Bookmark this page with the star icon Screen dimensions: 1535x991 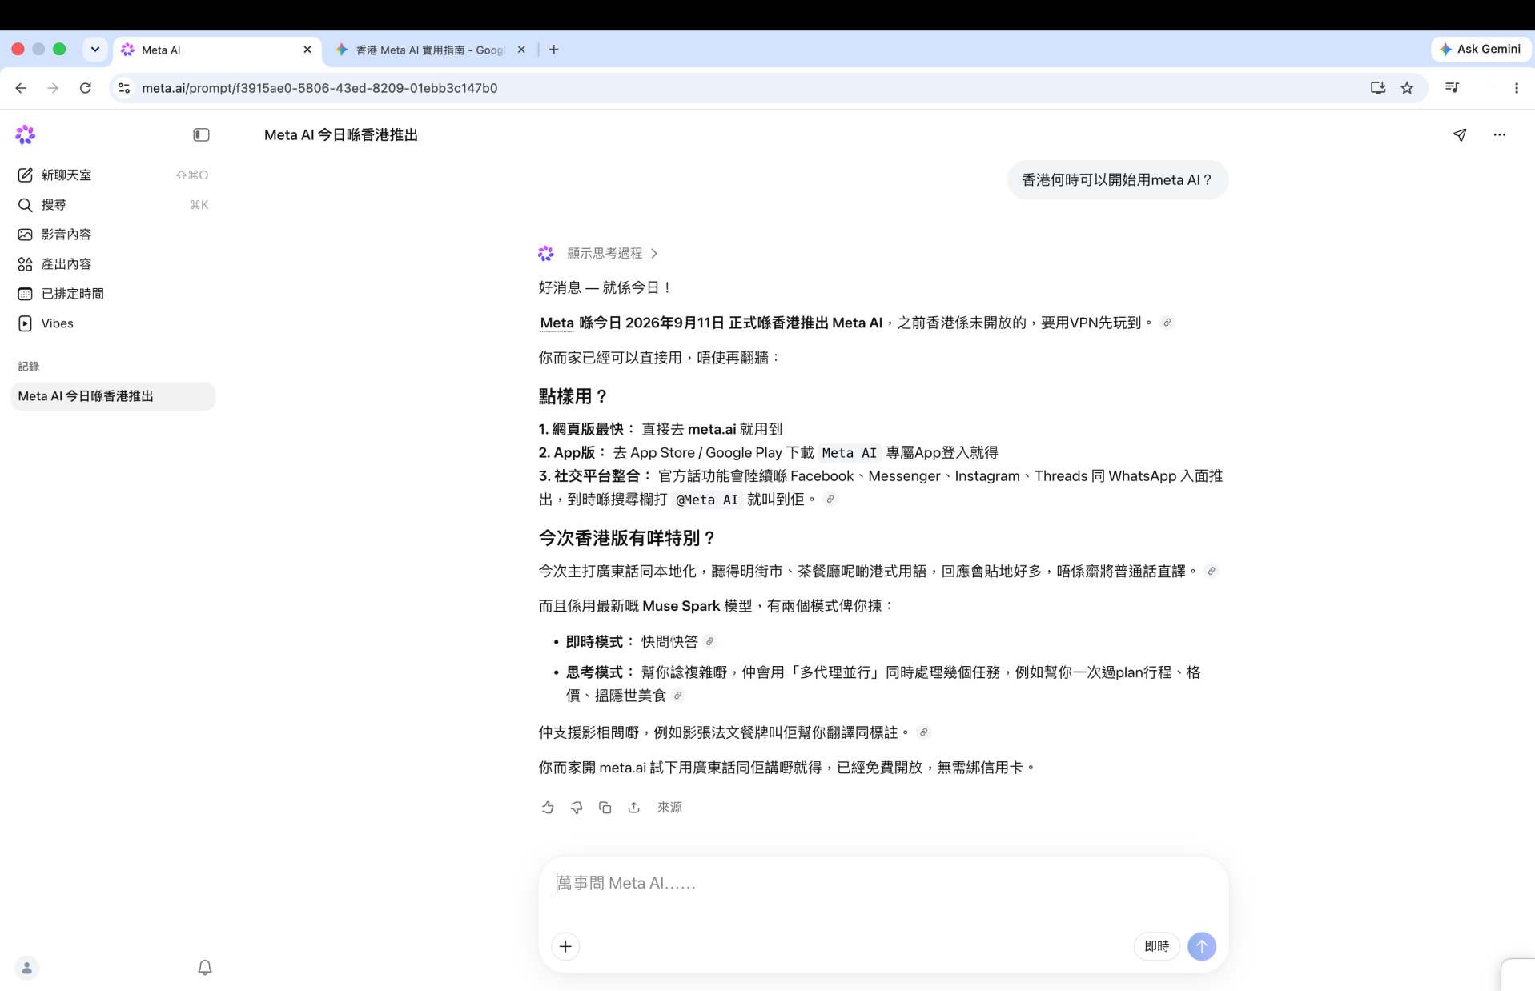coord(1407,88)
